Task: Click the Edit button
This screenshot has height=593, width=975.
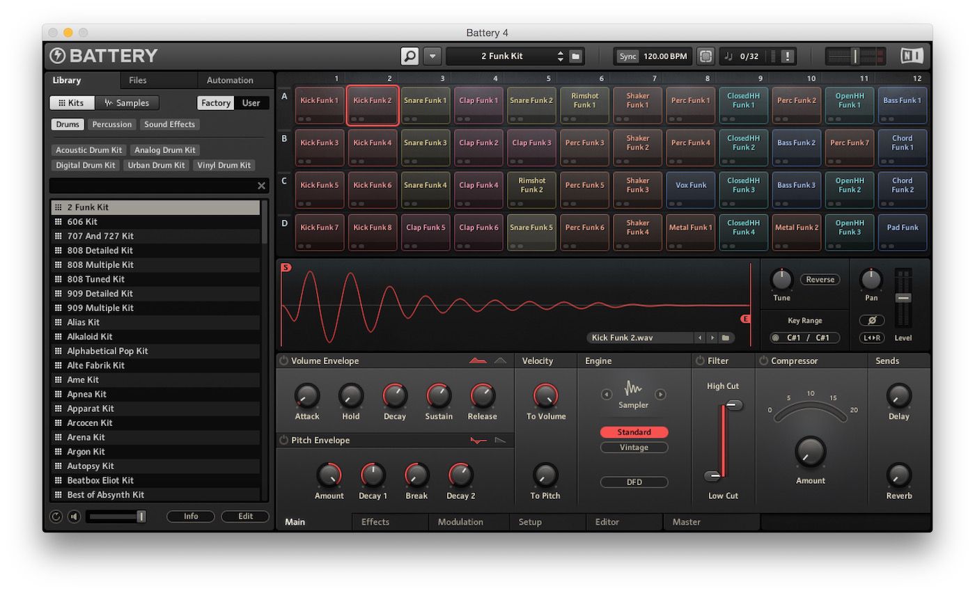Action: [245, 516]
